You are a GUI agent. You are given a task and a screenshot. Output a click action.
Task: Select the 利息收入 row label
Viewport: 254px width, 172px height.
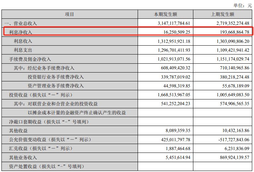[x=23, y=41]
